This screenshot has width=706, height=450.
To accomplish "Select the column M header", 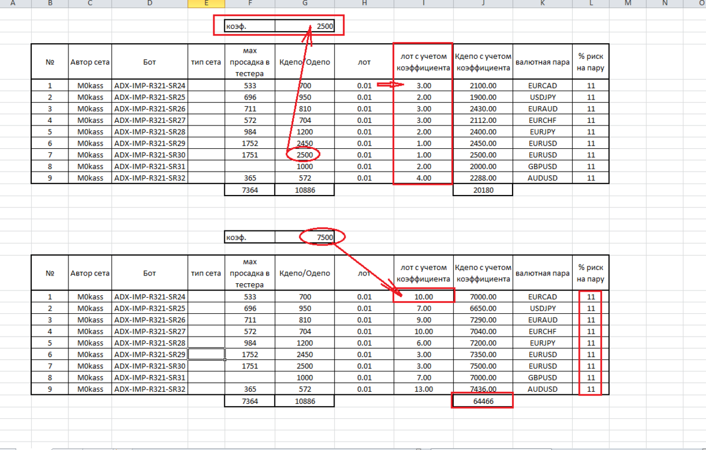I will [628, 4].
